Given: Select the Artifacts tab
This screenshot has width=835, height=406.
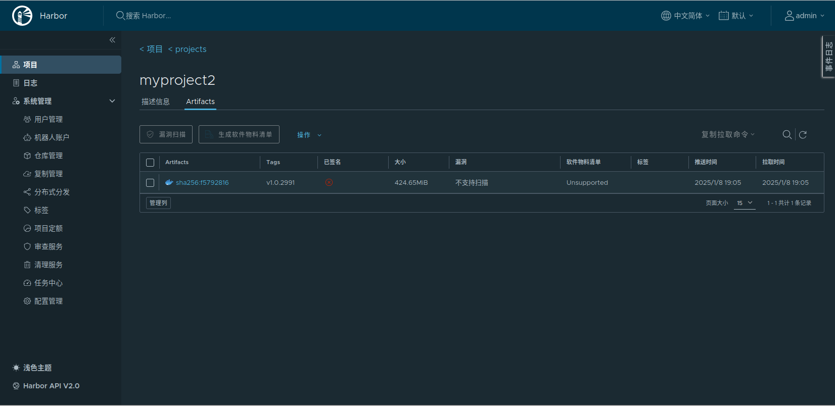Looking at the screenshot, I should tap(200, 101).
